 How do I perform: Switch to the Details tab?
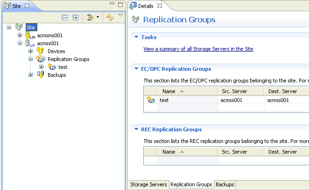pyautogui.click(x=146, y=6)
